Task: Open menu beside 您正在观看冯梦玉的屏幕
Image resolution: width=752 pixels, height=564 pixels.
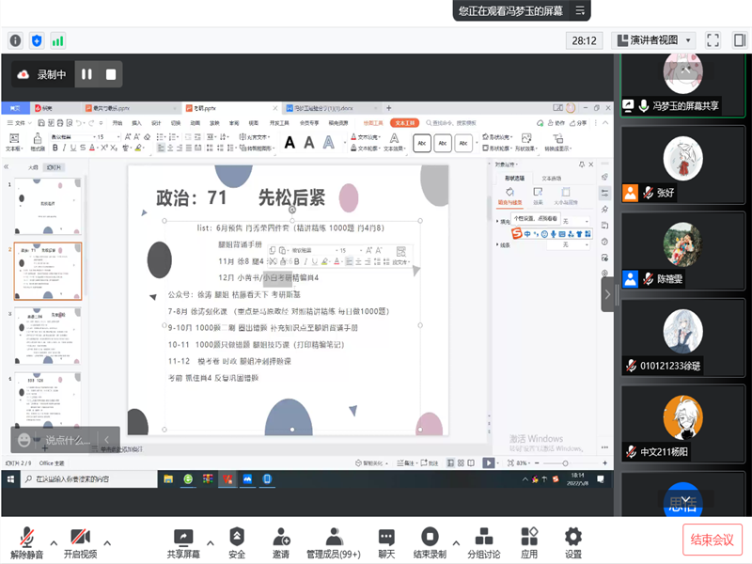Action: pyautogui.click(x=580, y=10)
